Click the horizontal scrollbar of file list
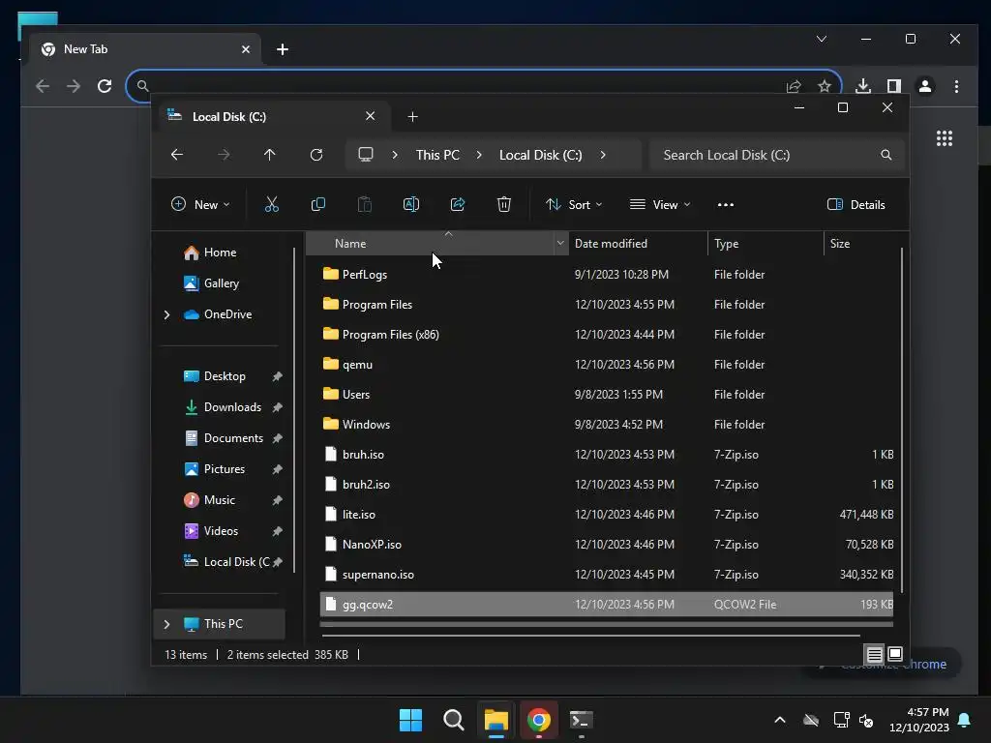 coord(590,635)
